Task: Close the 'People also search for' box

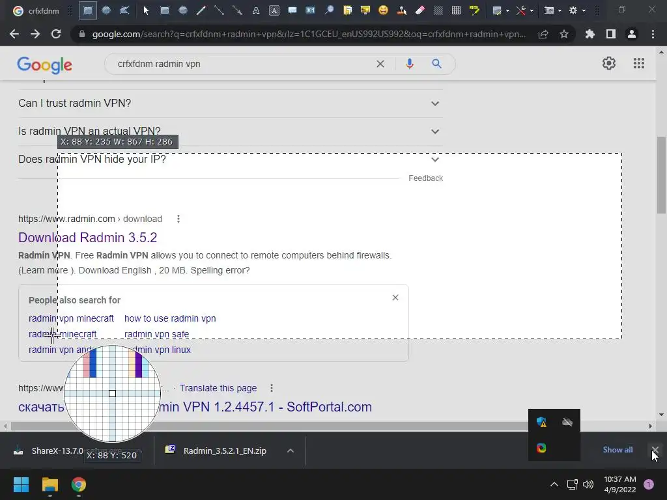Action: click(395, 298)
